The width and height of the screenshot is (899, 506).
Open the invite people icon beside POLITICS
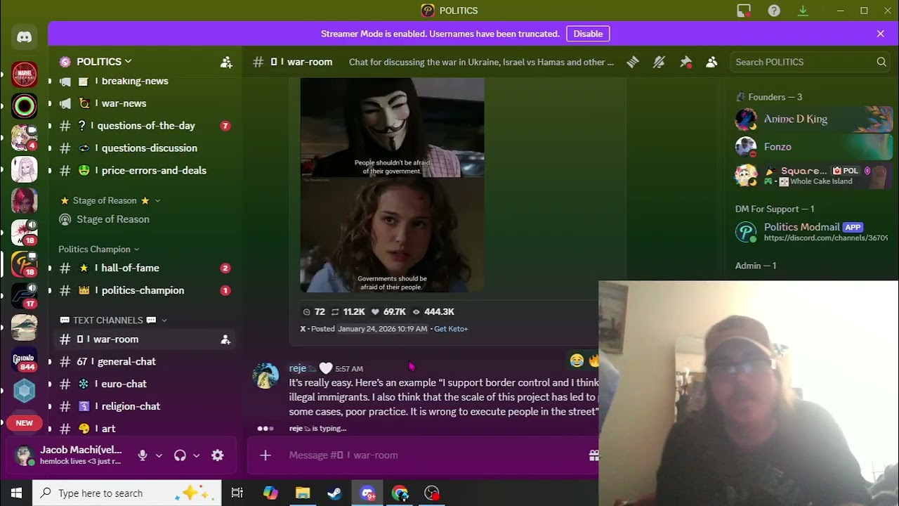[x=226, y=62]
